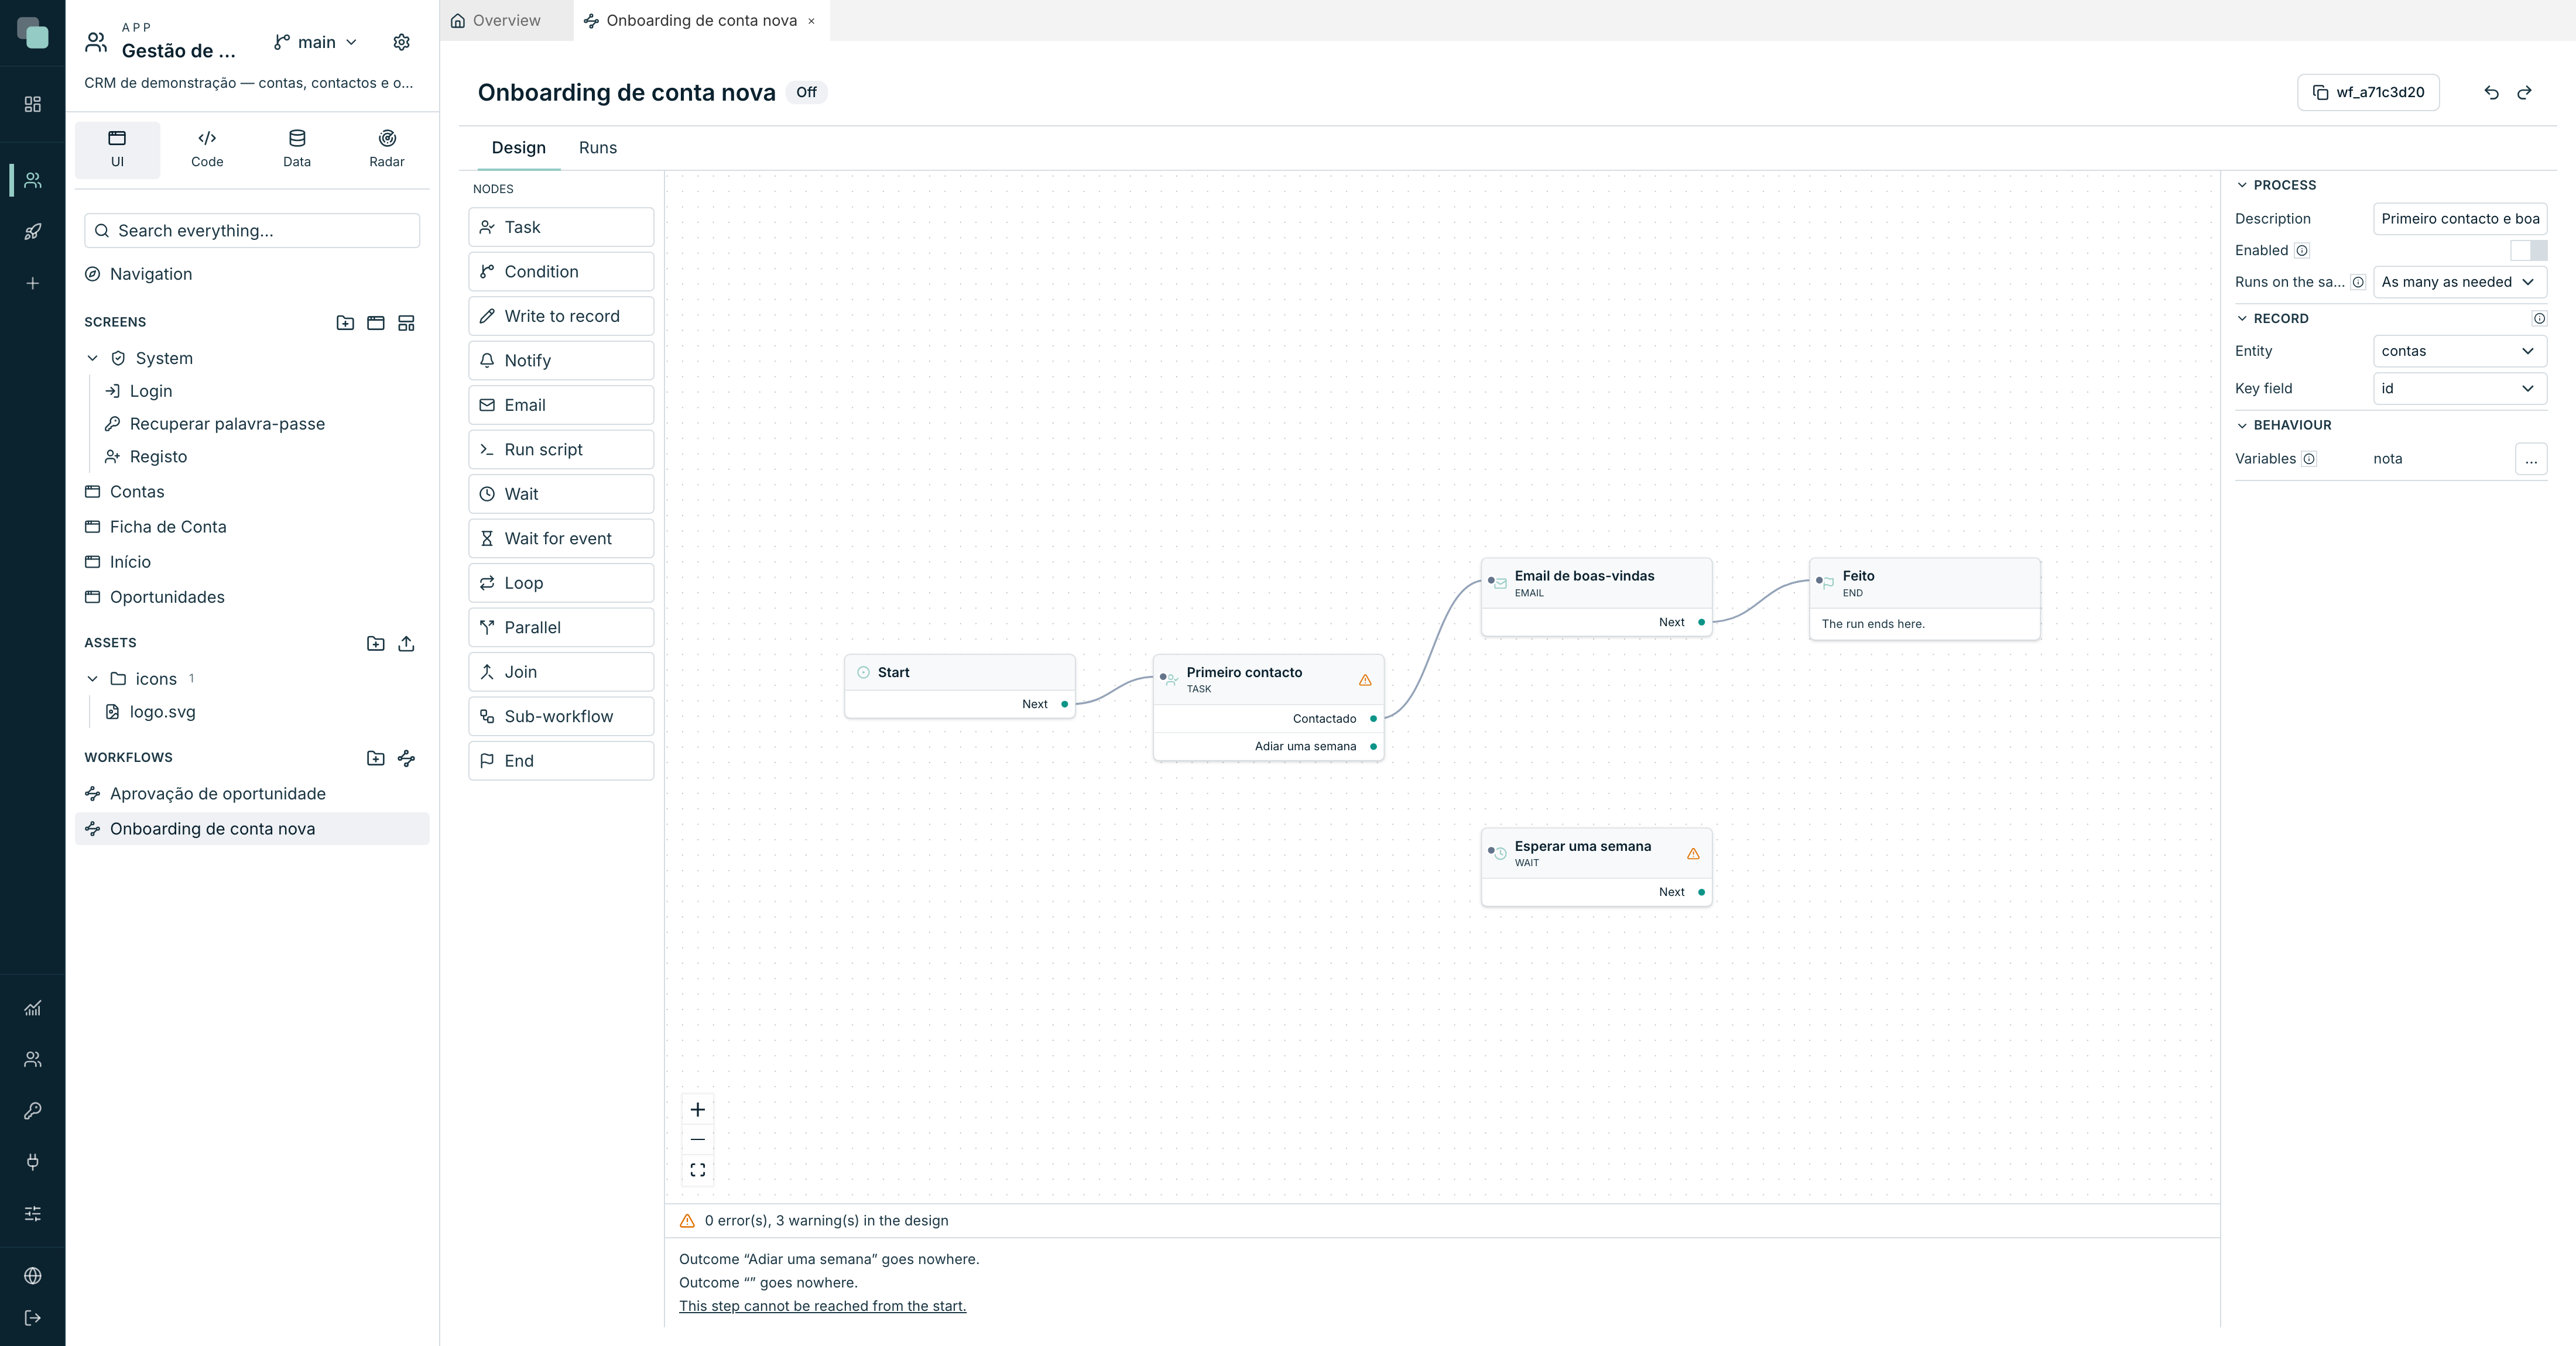The image size is (2576, 1346).
Task: Open app settings gear icon
Action: click(401, 42)
